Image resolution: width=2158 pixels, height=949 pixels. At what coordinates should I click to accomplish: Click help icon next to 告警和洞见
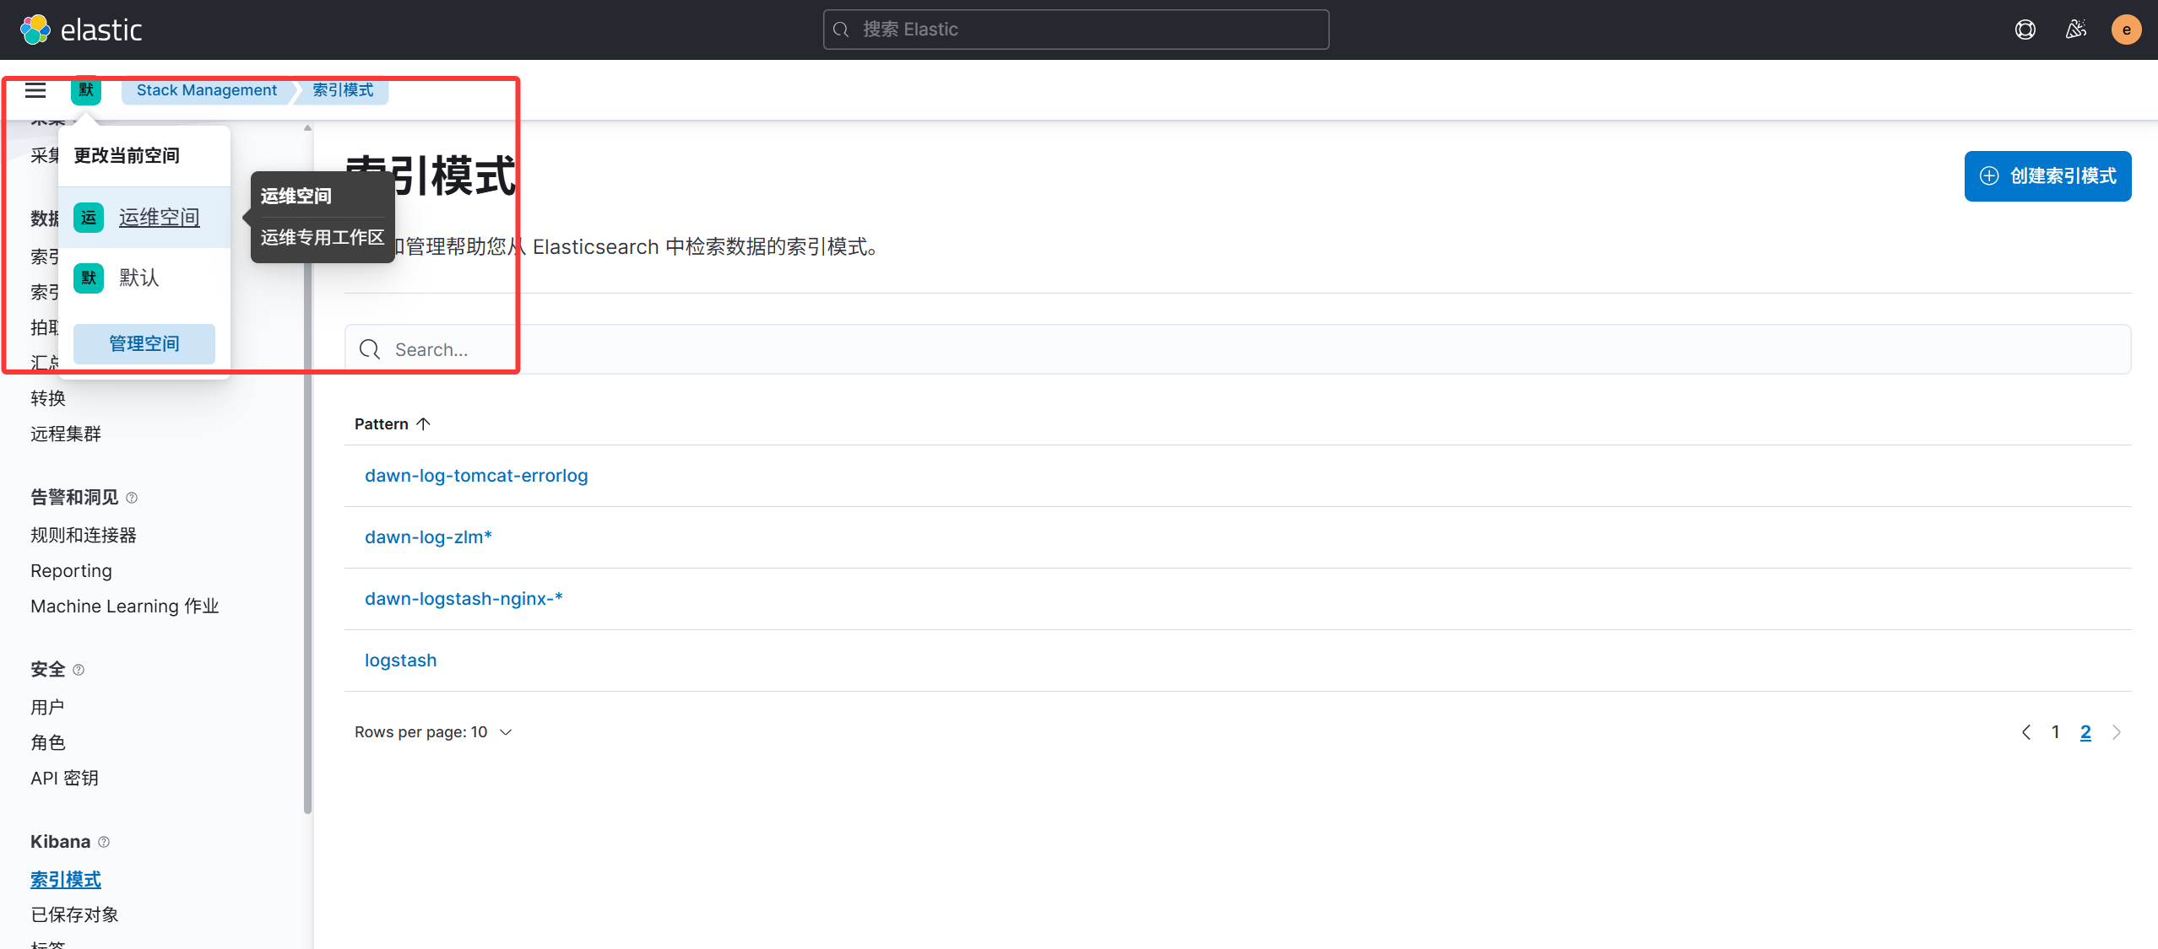tap(132, 498)
